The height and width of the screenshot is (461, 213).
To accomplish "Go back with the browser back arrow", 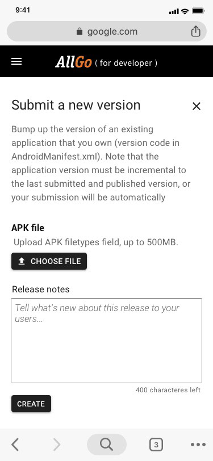I will click(15, 445).
